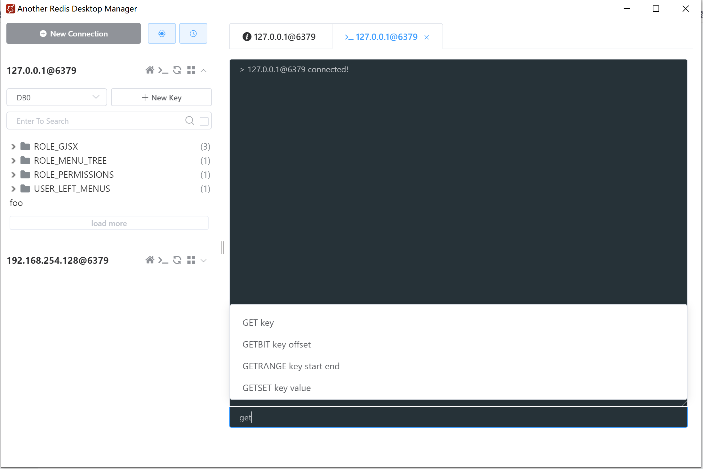Open console for 192.168.254.128@6379

[x=163, y=260]
